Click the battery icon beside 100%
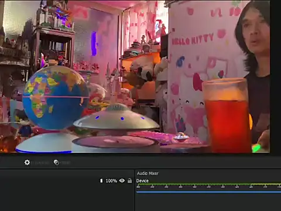Image resolution: width=281 pixels, height=211 pixels. tap(101, 181)
